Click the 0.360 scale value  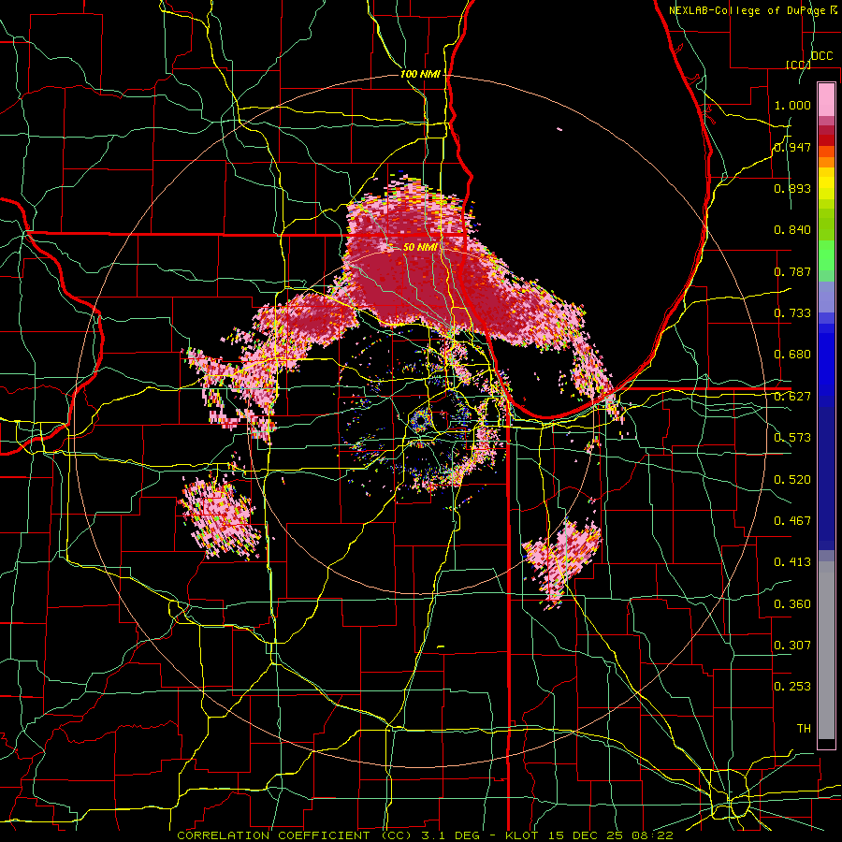click(792, 604)
